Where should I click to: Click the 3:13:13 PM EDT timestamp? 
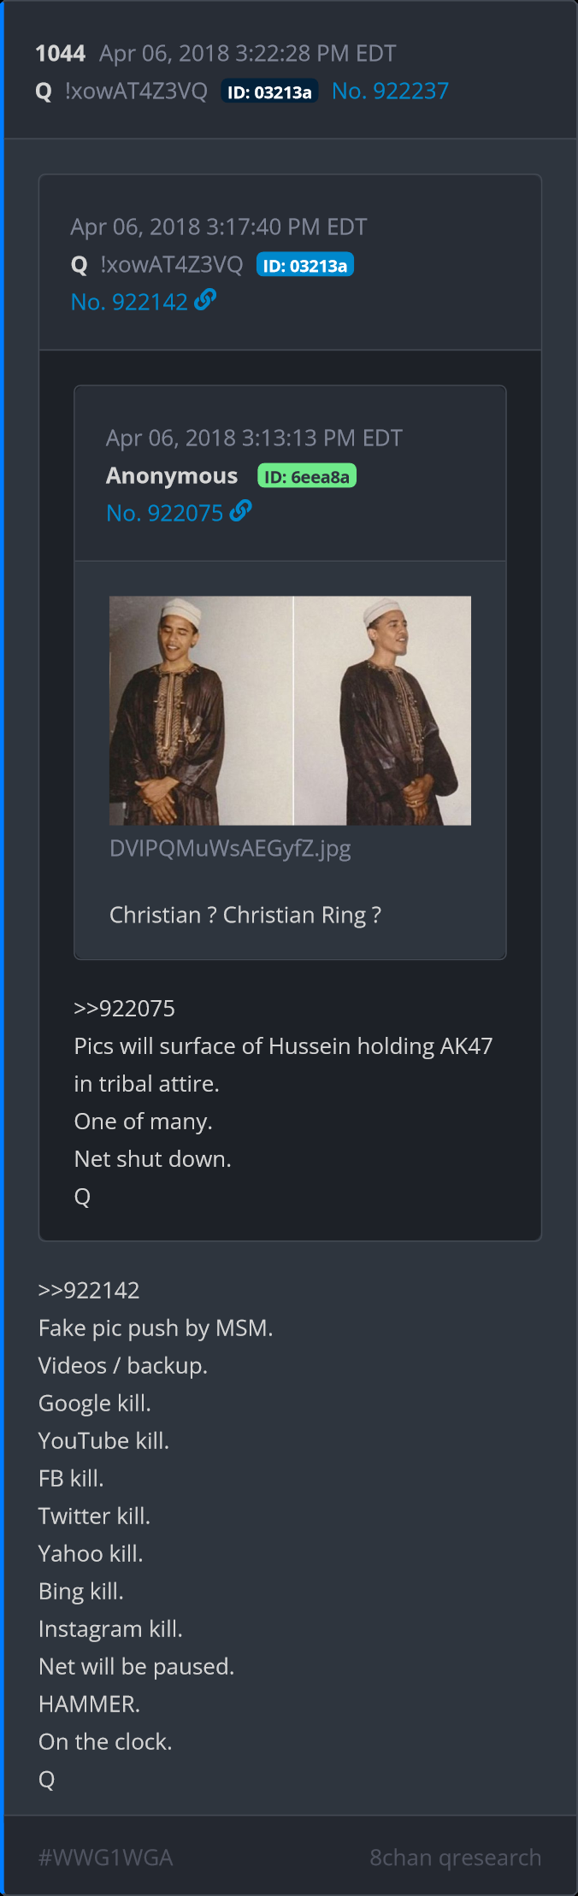[321, 438]
